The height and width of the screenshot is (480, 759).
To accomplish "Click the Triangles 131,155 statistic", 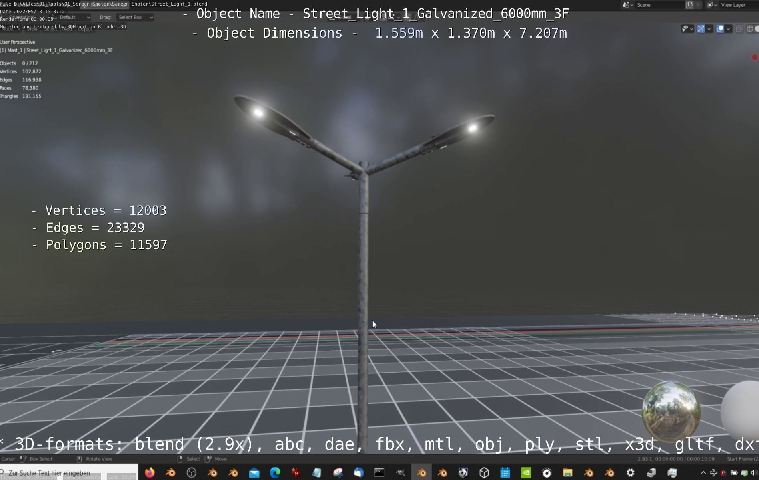I will coord(21,97).
